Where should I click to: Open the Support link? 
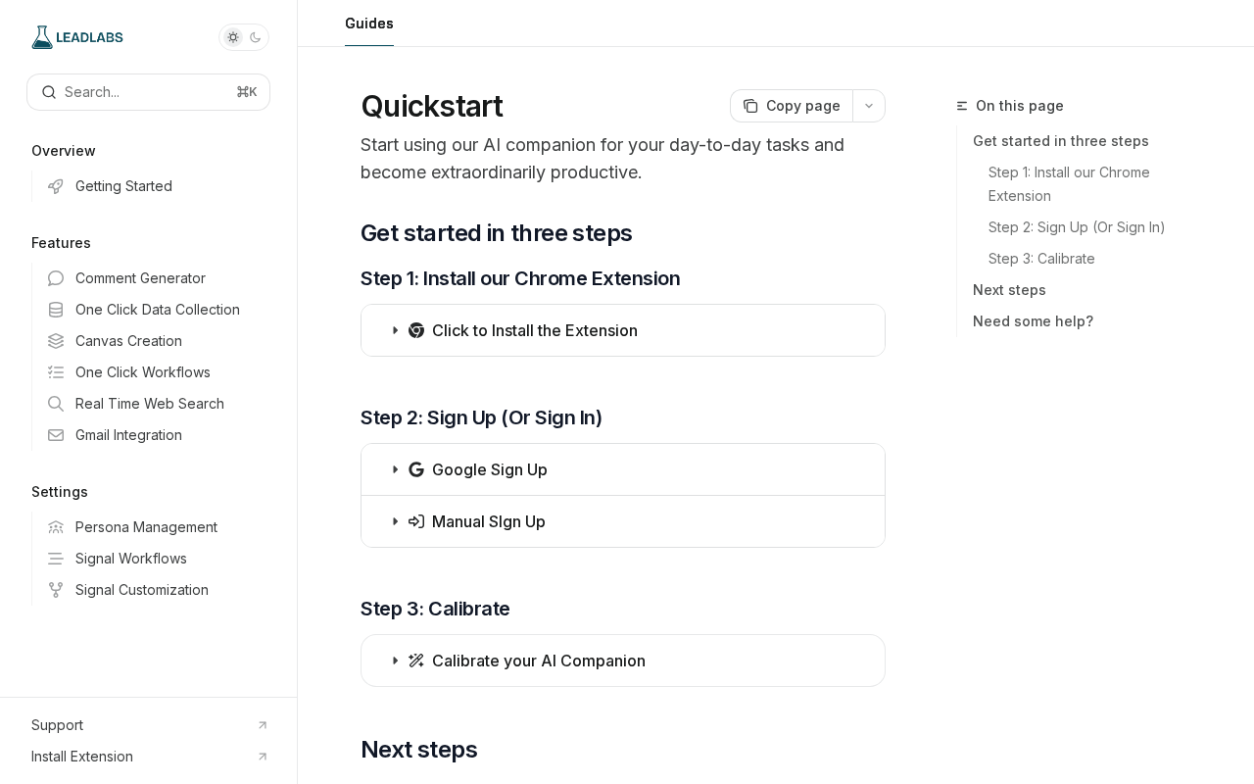click(x=58, y=725)
